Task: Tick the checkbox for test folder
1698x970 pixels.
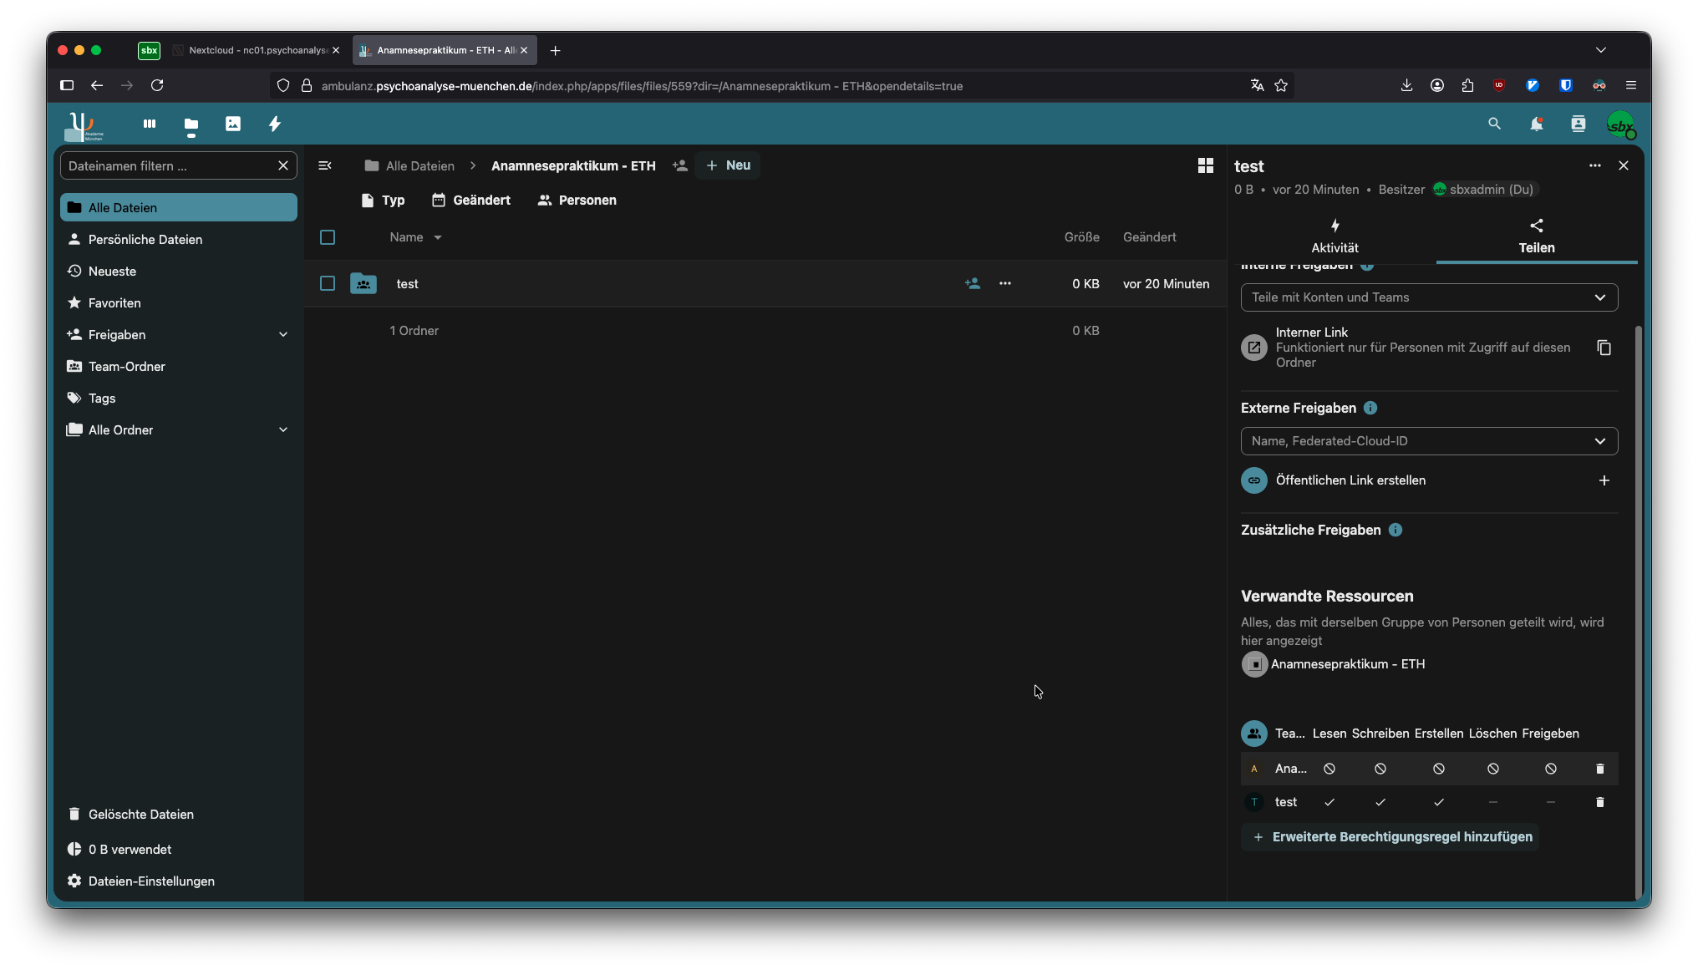Action: coord(328,284)
